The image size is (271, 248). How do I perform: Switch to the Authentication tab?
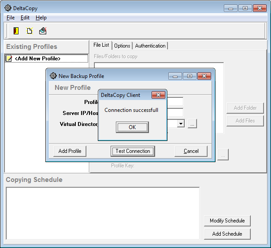coord(150,46)
